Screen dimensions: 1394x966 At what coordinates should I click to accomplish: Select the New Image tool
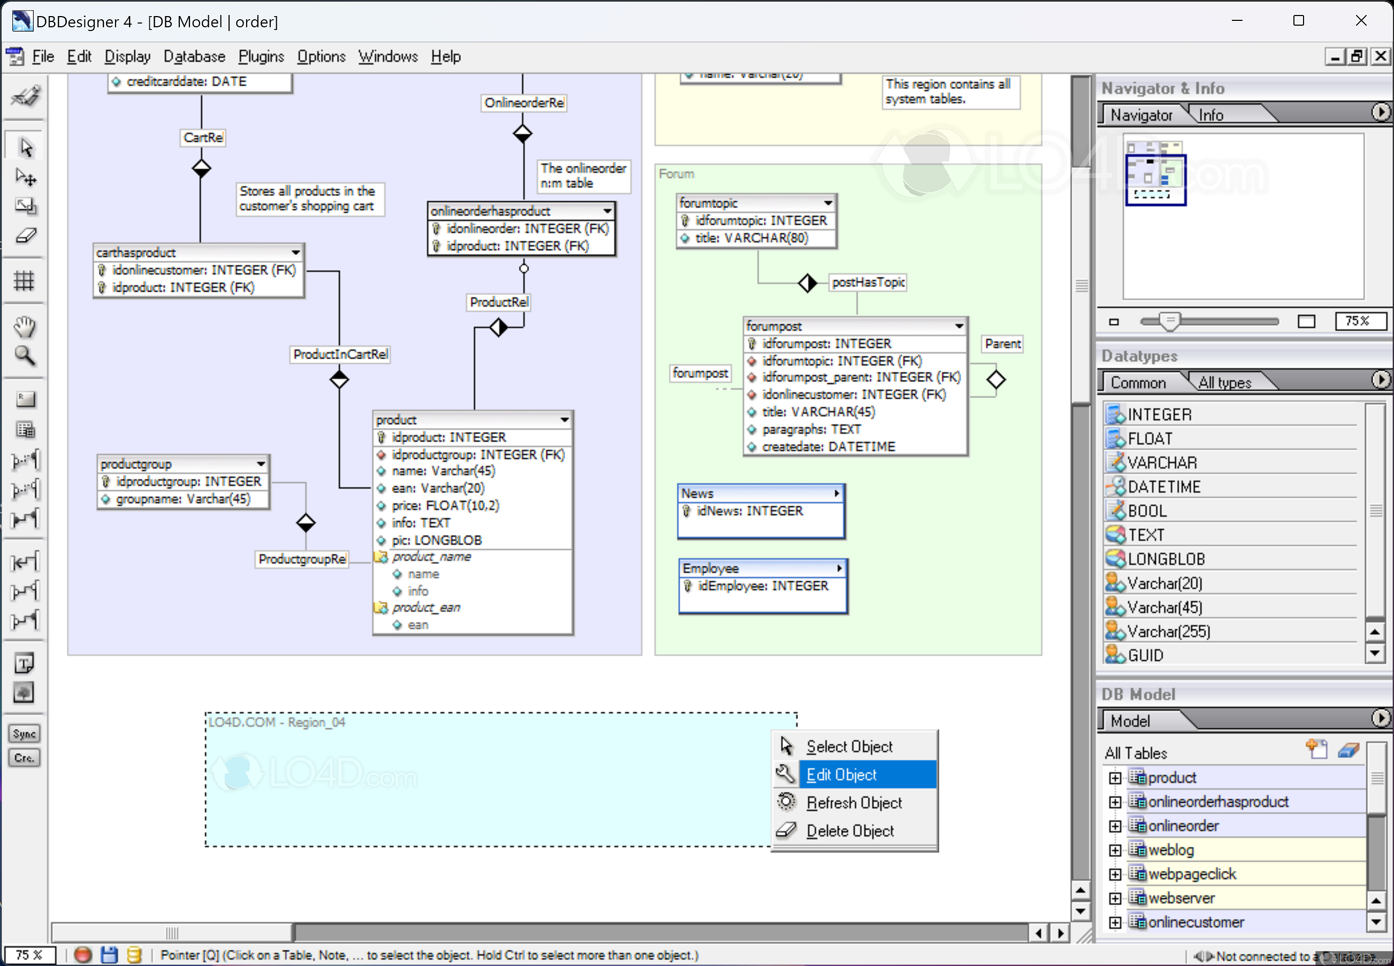[24, 693]
